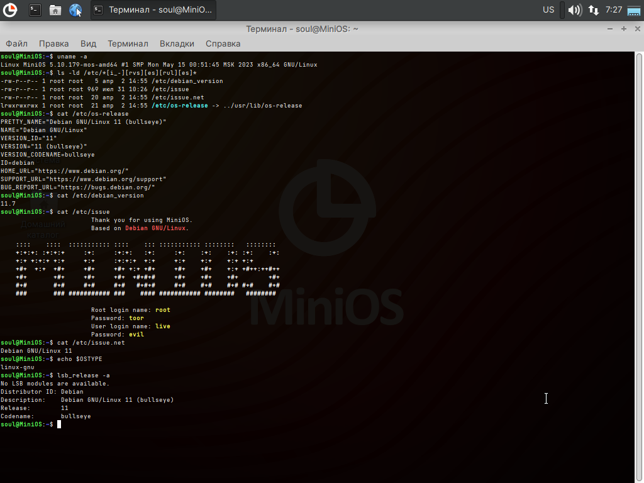The image size is (644, 483).
Task: Click the 'Release: 11' line
Action: click(x=35, y=408)
